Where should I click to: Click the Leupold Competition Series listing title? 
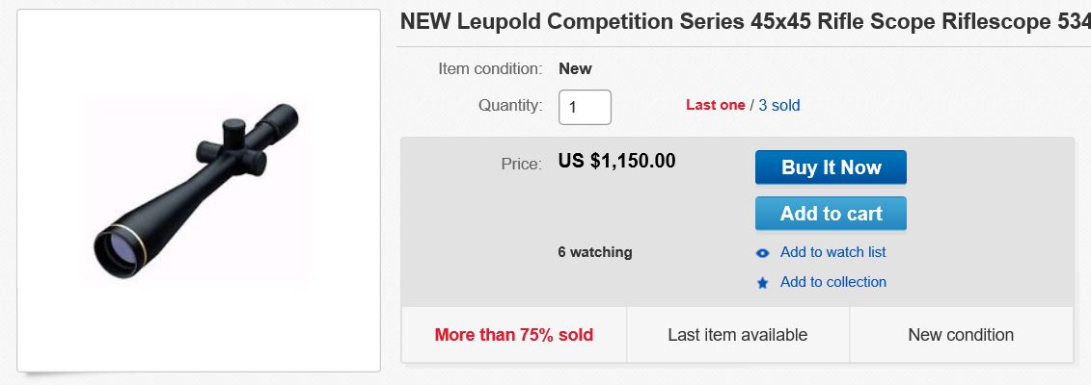point(744,23)
